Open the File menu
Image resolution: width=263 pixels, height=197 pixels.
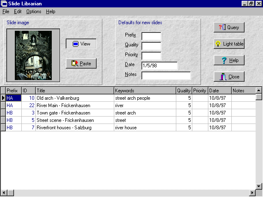click(6, 11)
